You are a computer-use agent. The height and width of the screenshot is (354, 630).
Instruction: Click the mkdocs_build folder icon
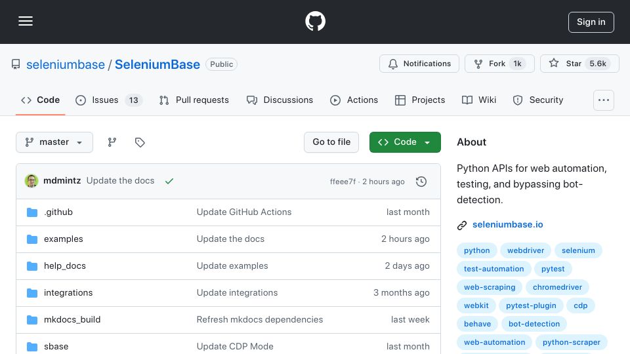point(32,320)
